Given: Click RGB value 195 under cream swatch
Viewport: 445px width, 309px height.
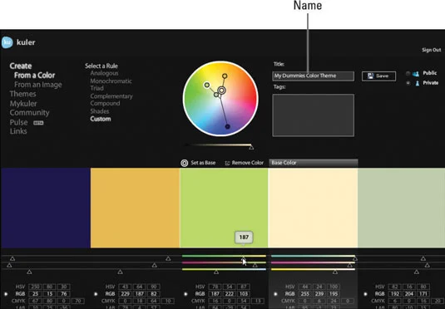Looking at the screenshot, I should pos(334,294).
